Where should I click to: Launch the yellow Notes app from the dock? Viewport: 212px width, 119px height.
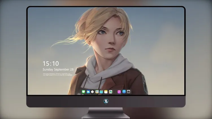pos(106,92)
